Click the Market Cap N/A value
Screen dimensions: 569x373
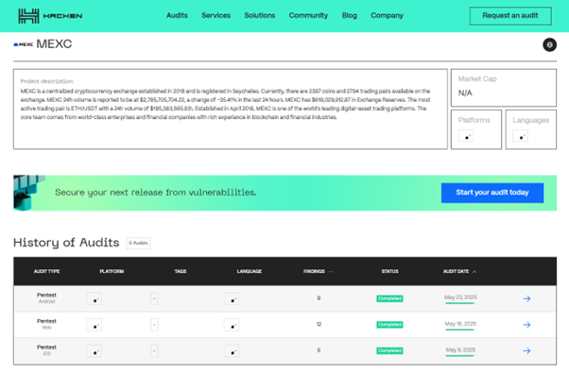point(465,93)
